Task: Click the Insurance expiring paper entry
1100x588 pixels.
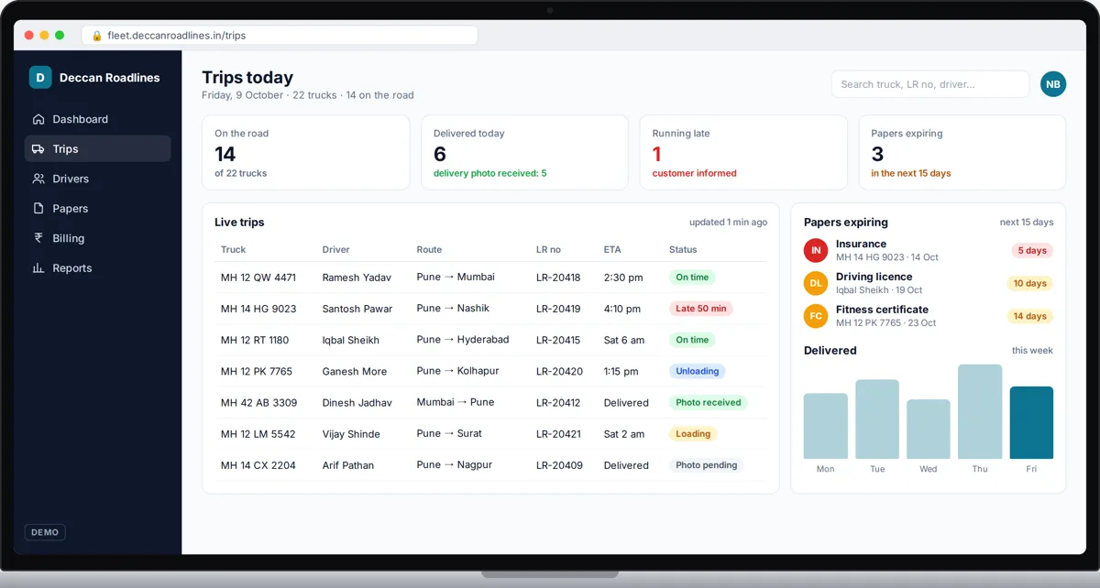Action: pos(929,250)
